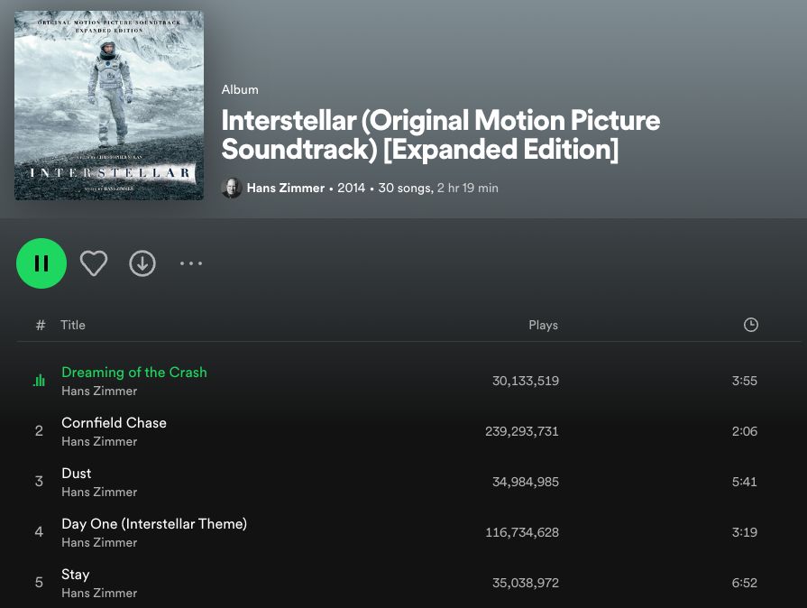
Task: Open the Interstellar album cover art
Action: coord(109,106)
